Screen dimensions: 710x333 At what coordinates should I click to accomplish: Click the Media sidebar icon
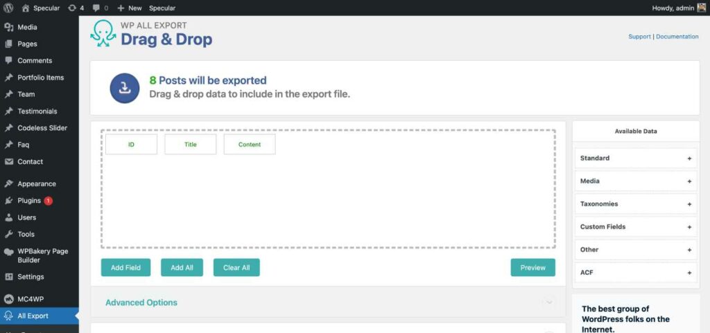point(8,27)
